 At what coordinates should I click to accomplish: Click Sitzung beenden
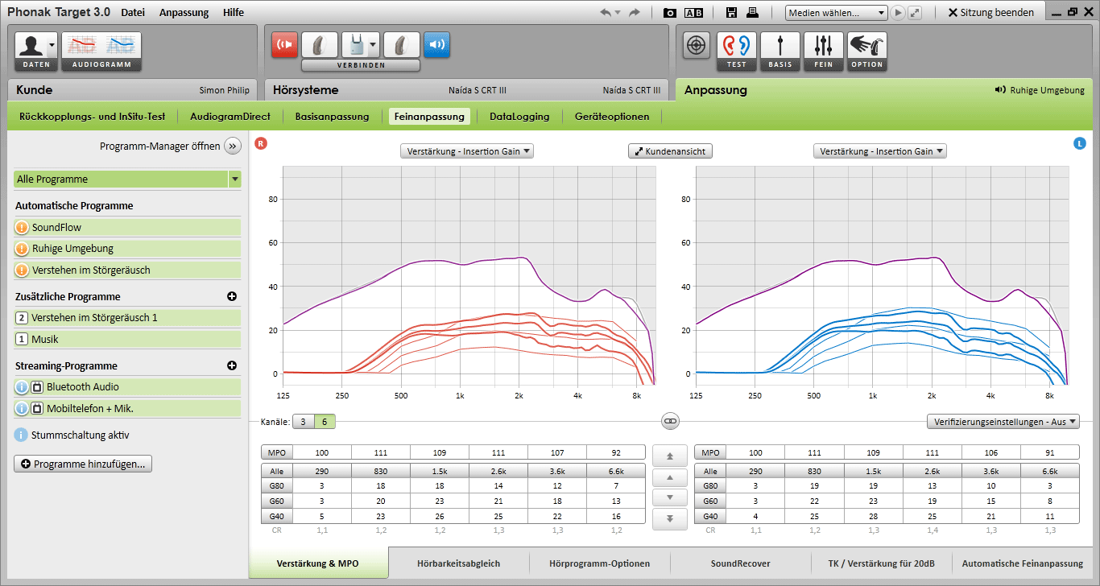click(x=991, y=12)
